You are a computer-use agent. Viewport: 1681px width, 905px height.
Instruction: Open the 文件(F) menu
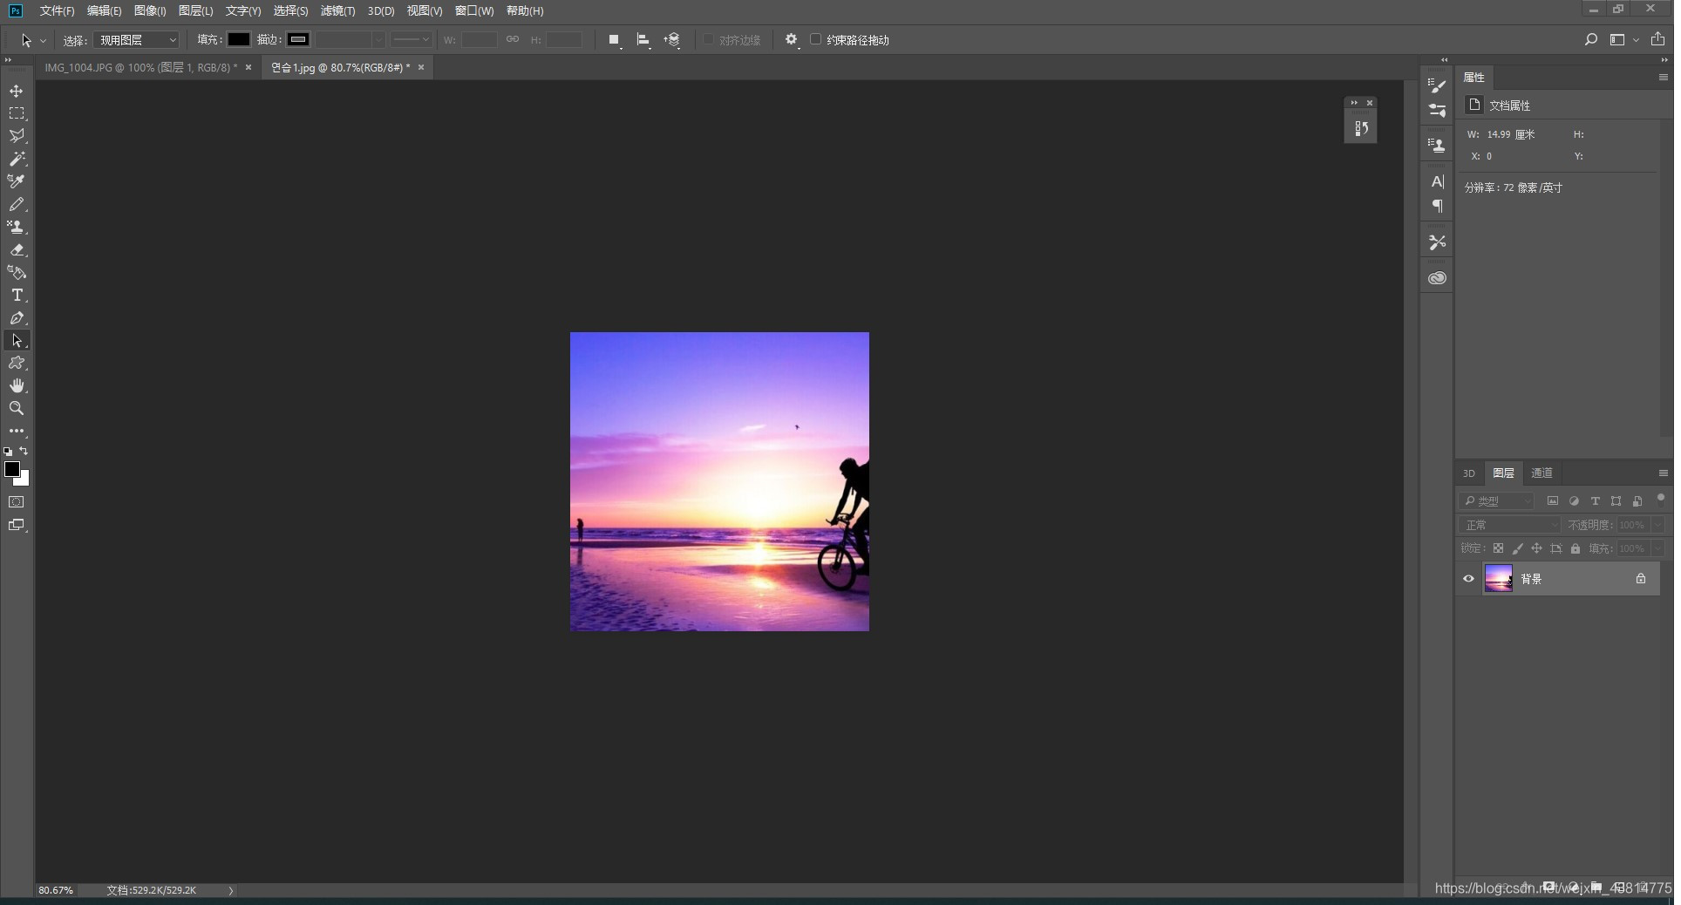58,11
